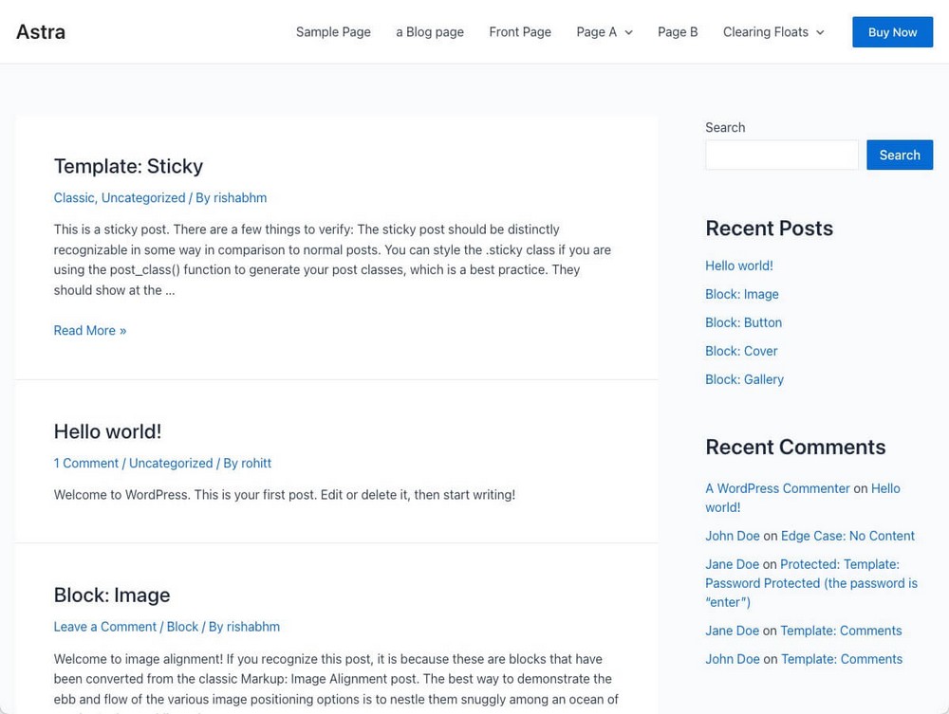Image resolution: width=949 pixels, height=714 pixels.
Task: Open John Doe's Template: Comments link
Action: pyautogui.click(x=841, y=659)
